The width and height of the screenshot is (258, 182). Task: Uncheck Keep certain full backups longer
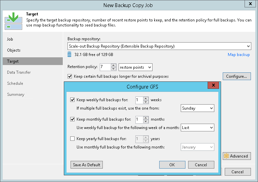pos(70,76)
